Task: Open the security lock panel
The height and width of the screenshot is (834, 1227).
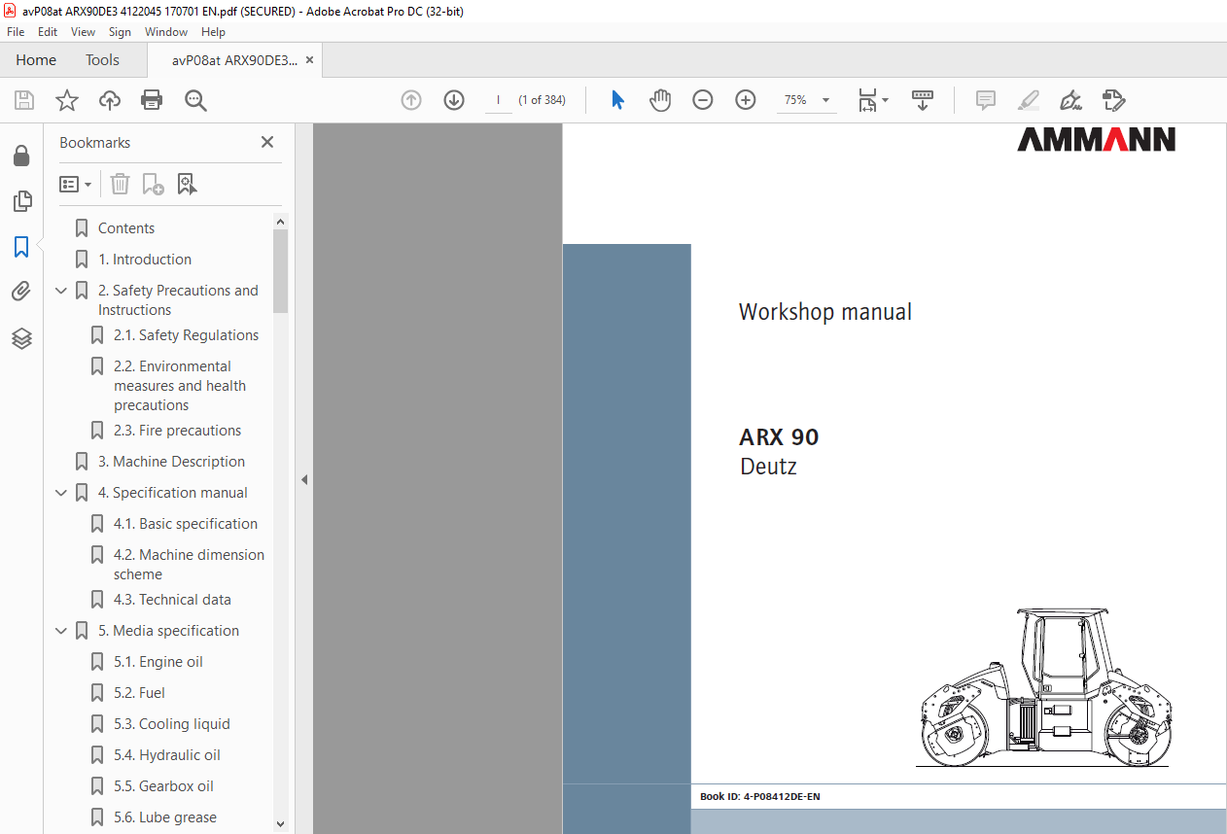Action: [x=21, y=156]
